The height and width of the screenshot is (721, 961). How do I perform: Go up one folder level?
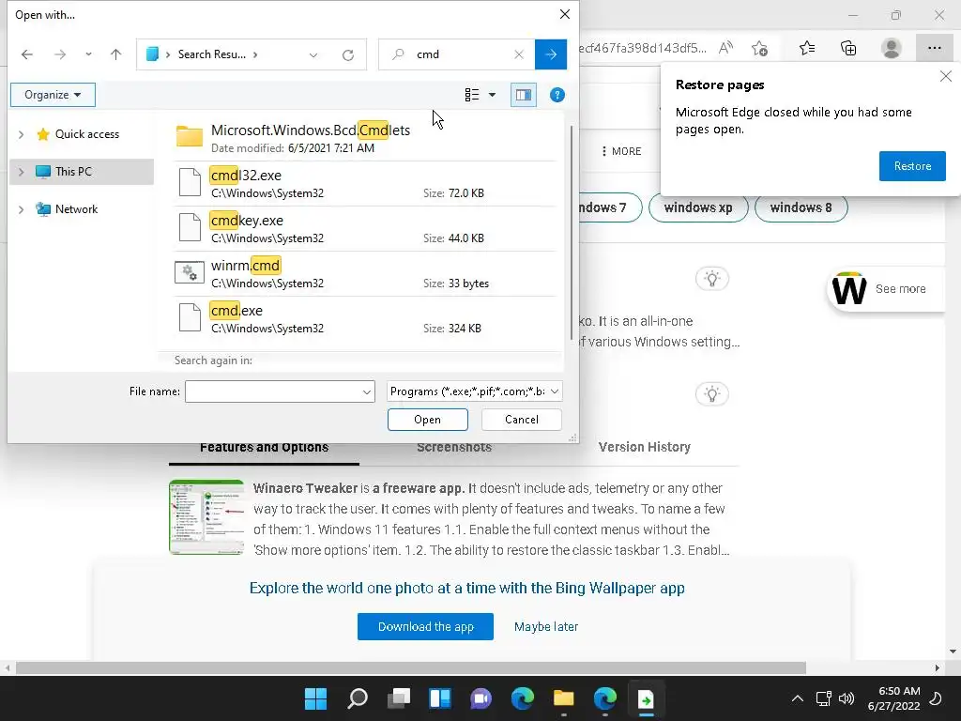(x=115, y=54)
